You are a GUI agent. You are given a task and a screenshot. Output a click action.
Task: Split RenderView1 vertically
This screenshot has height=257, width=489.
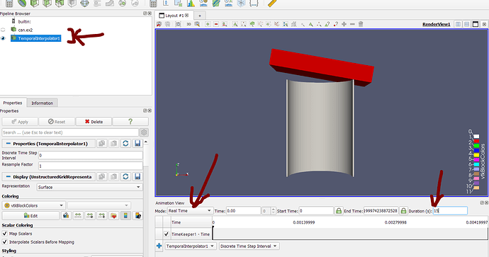pos(467,24)
